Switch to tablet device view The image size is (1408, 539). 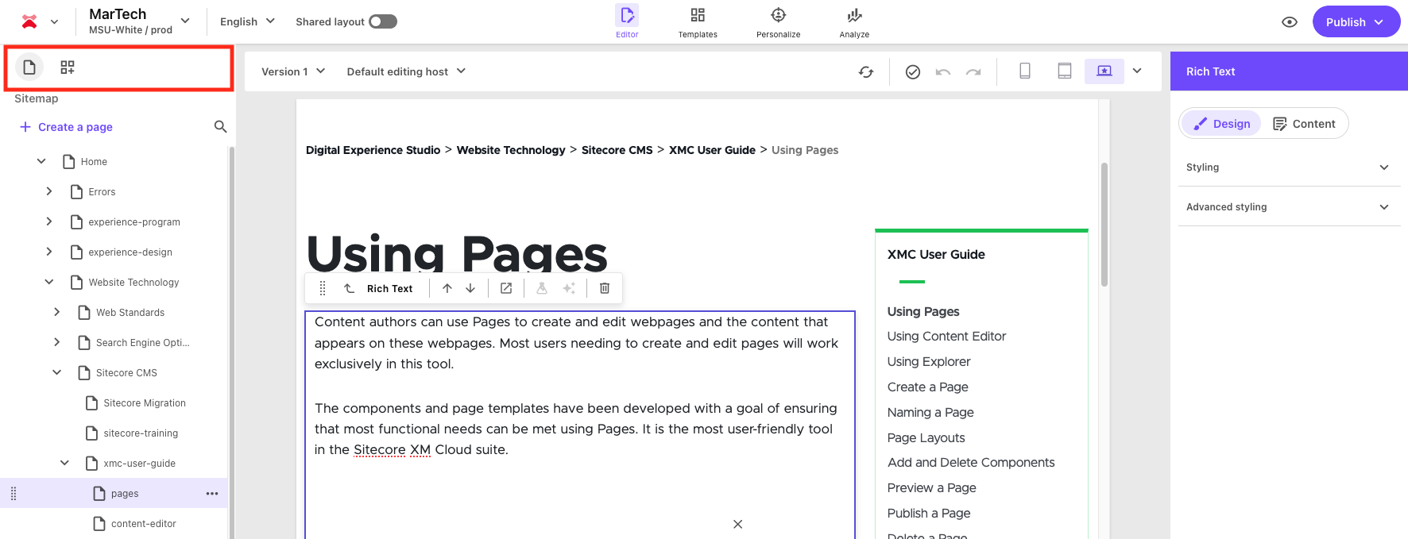(x=1065, y=71)
